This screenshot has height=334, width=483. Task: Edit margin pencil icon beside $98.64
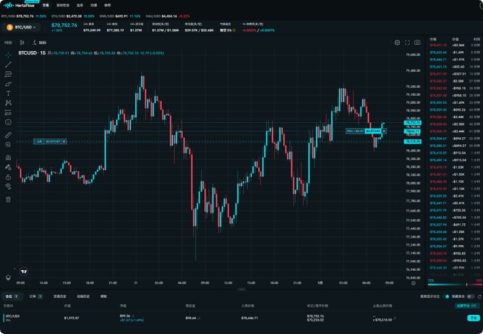point(199,318)
